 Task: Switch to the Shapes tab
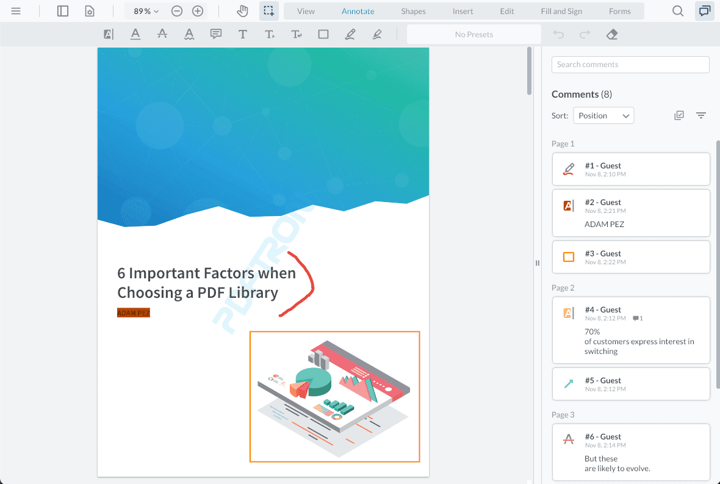(x=413, y=11)
